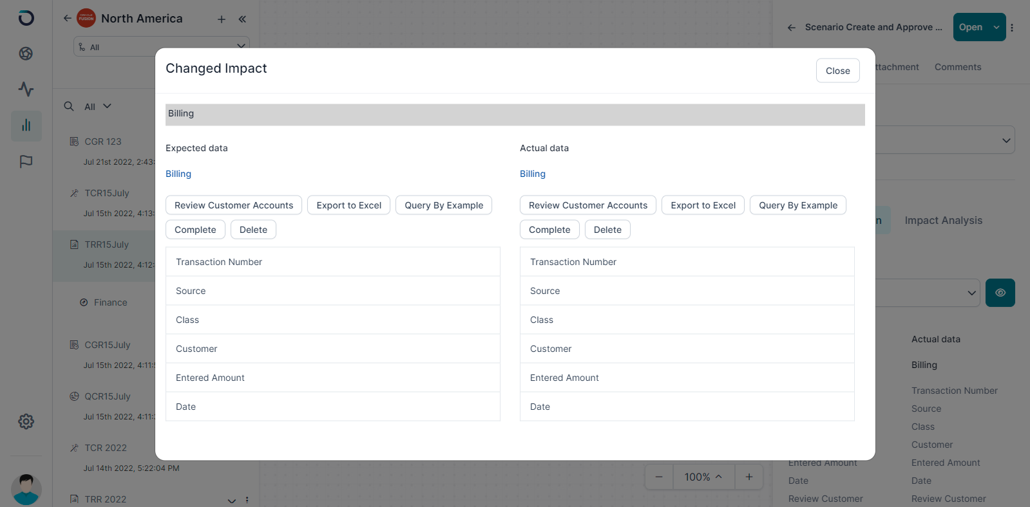Image resolution: width=1030 pixels, height=507 pixels.
Task: Click Expected data Query By Example button
Action: pyautogui.click(x=444, y=205)
